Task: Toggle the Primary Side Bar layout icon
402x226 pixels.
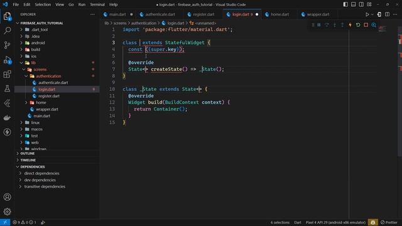Action: tap(345, 4)
